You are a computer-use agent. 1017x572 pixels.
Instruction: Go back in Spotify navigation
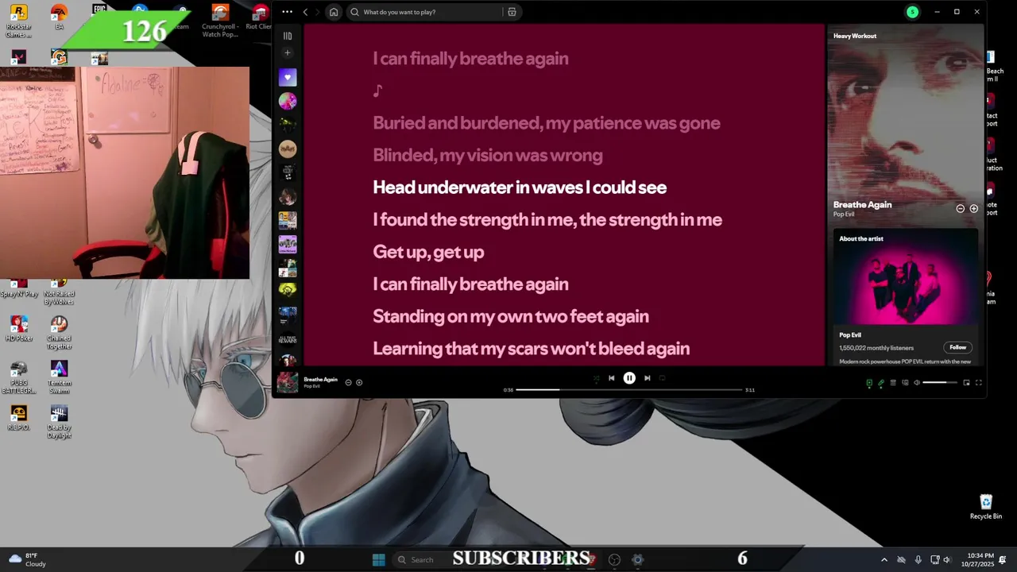[305, 12]
